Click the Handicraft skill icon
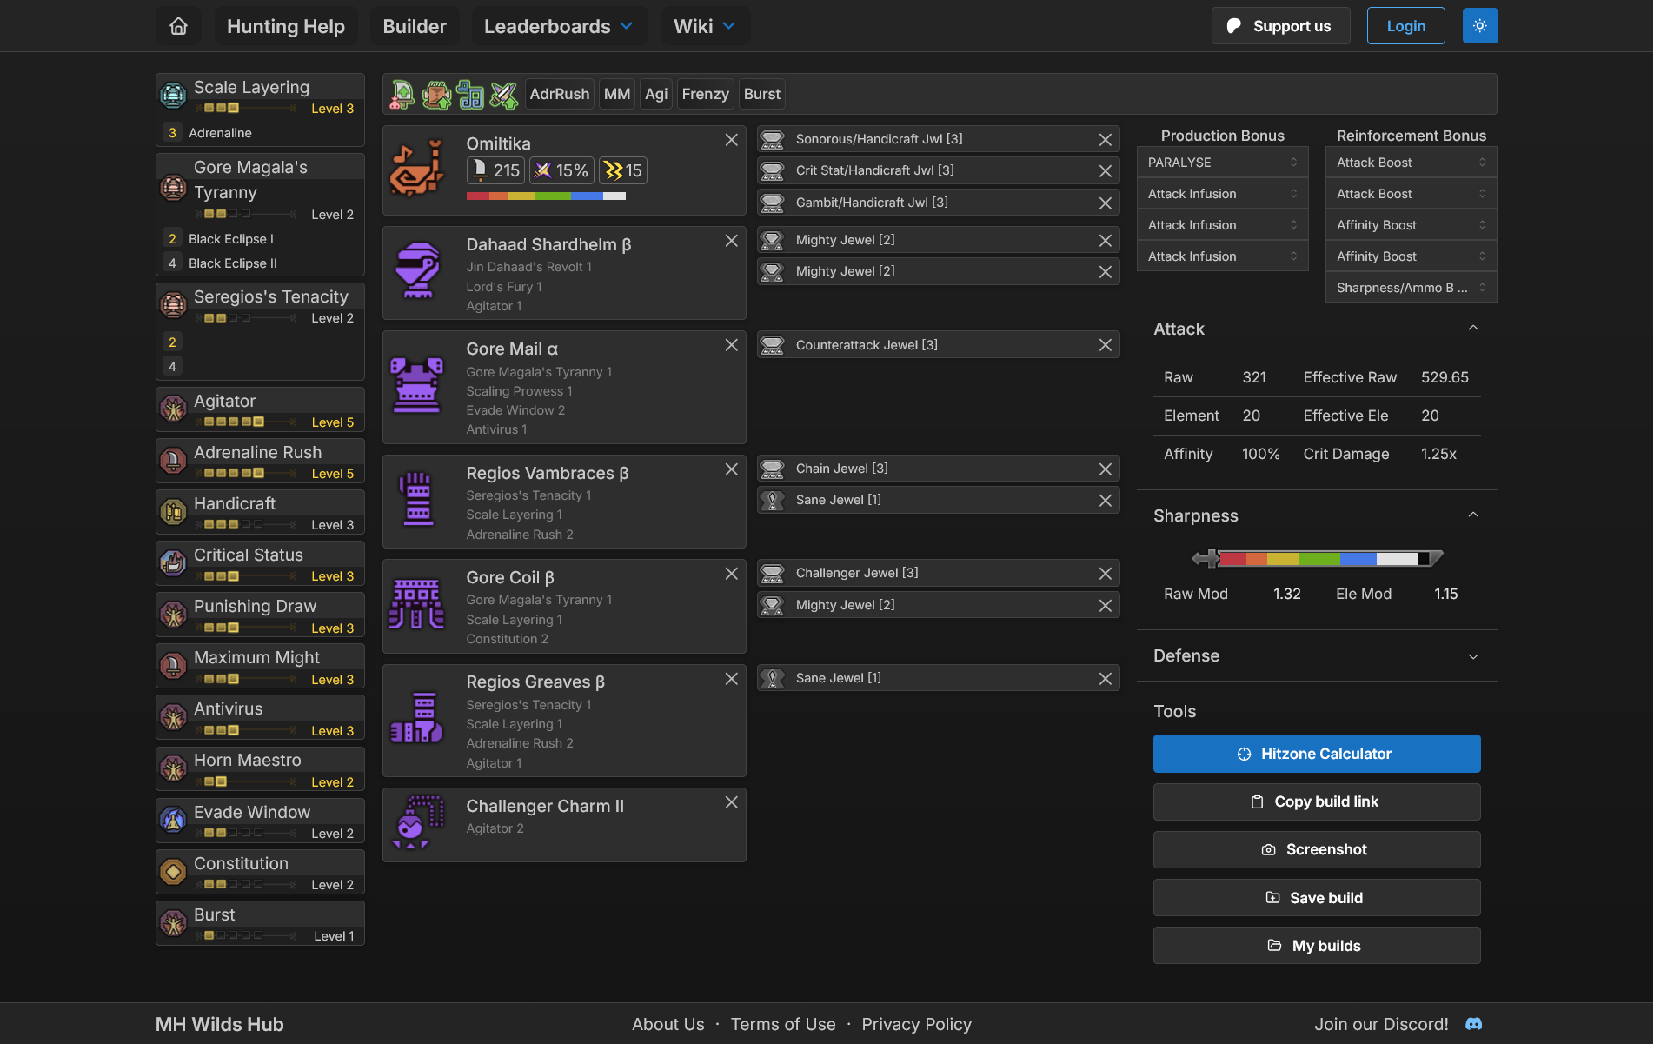 (x=173, y=511)
